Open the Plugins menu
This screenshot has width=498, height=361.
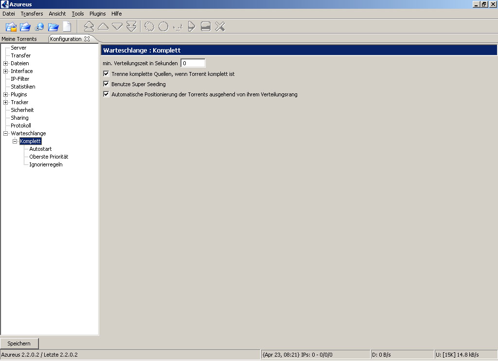pos(97,14)
